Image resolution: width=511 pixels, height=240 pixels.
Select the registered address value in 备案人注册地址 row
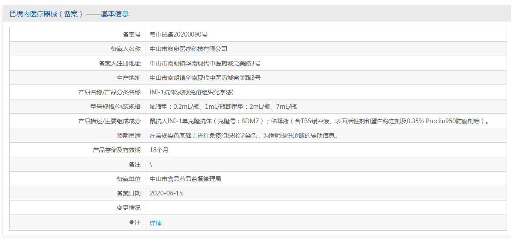point(205,63)
